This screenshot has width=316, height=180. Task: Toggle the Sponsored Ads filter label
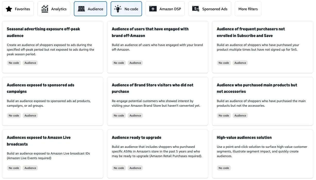(x=215, y=9)
